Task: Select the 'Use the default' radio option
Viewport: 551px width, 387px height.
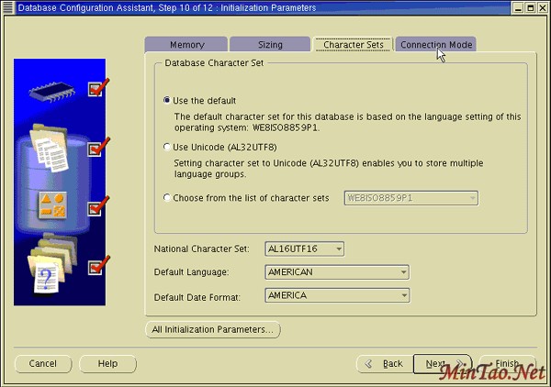Action: (166, 100)
